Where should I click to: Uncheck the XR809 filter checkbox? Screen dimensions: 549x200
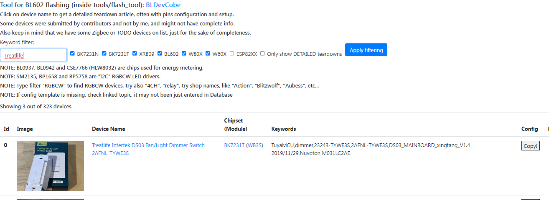[x=135, y=54]
